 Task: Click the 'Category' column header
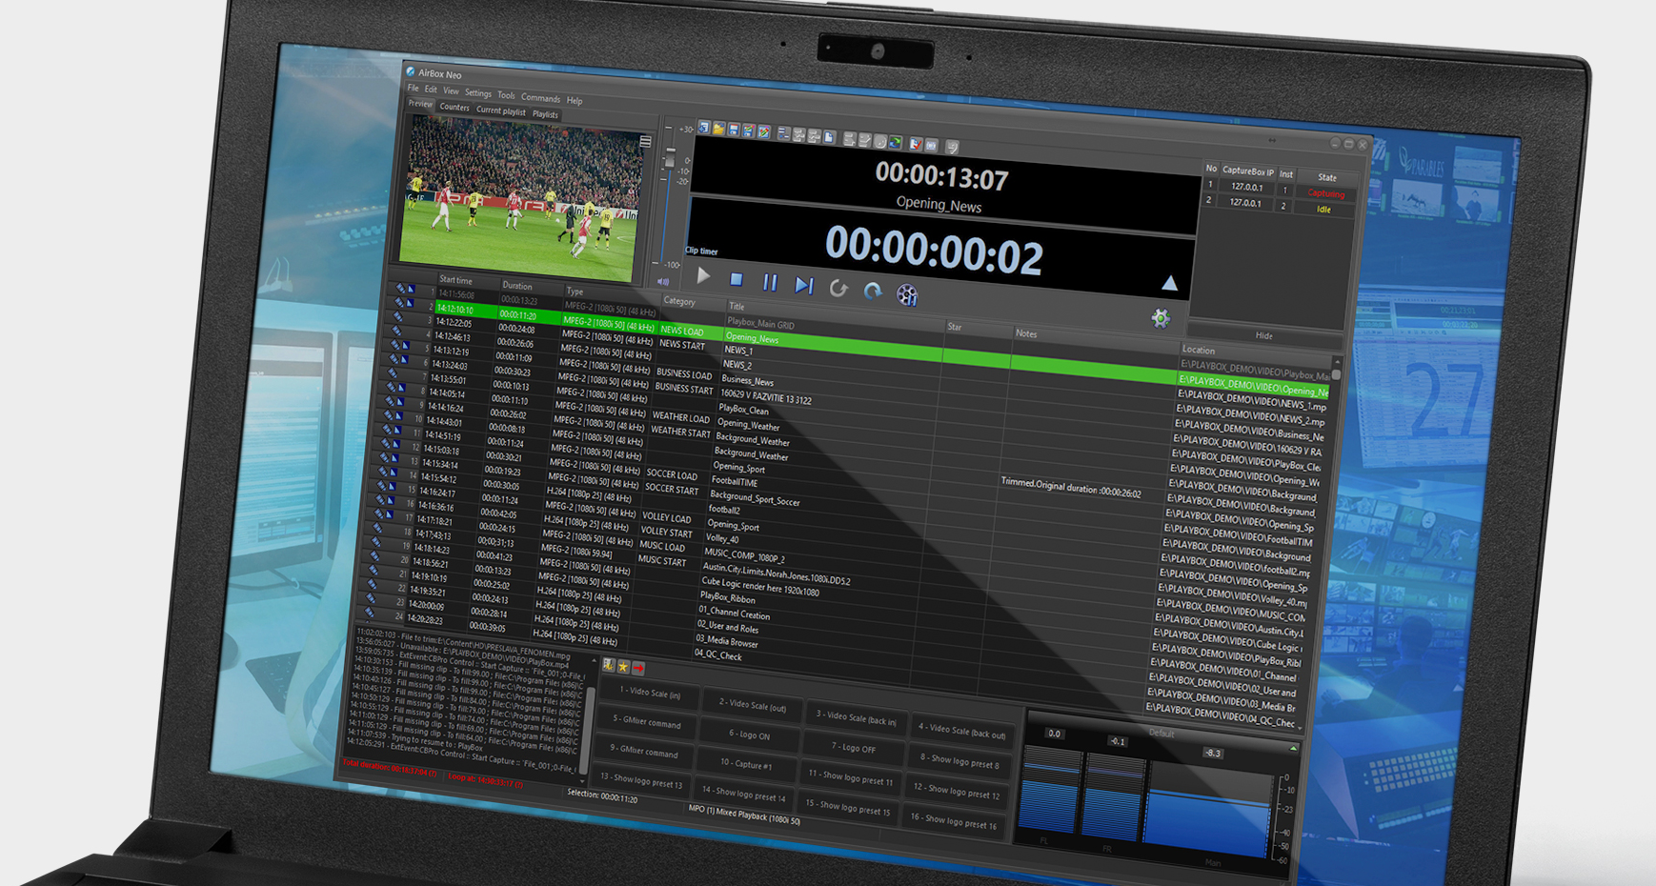(679, 301)
